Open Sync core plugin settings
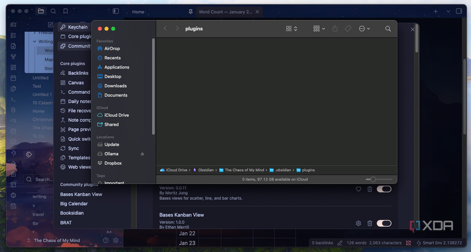Viewport: 471px width, 252px height. click(x=70, y=148)
